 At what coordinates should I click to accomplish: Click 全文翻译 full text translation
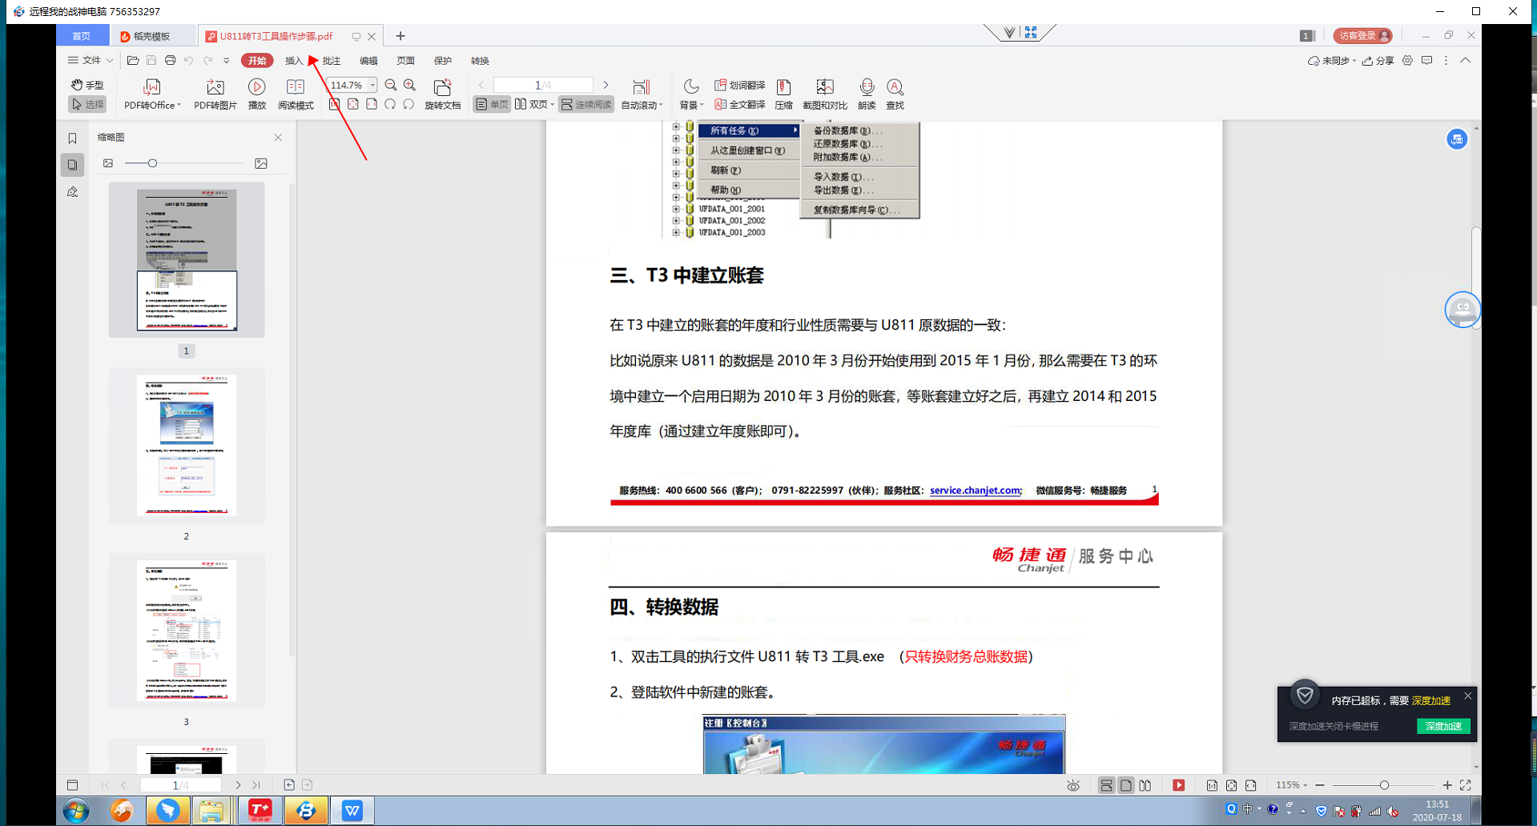point(739,104)
